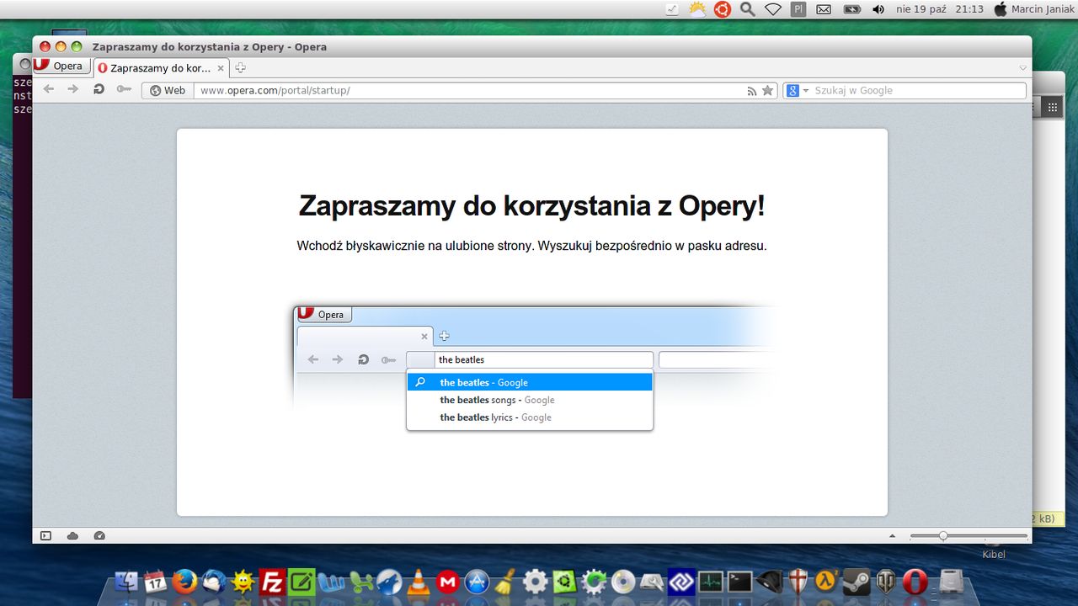Focus the Szukaj w Google search field

click(x=918, y=90)
